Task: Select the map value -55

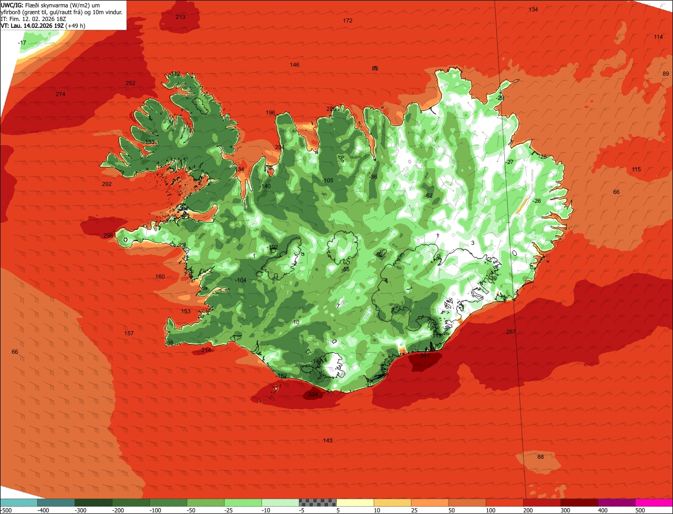Action: pos(345,269)
